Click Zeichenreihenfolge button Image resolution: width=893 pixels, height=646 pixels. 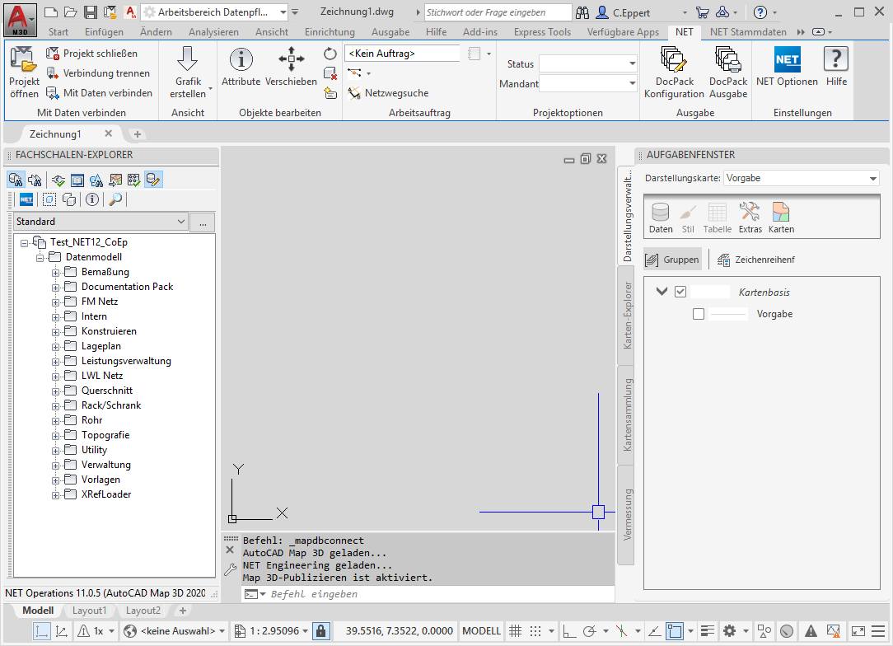point(755,260)
